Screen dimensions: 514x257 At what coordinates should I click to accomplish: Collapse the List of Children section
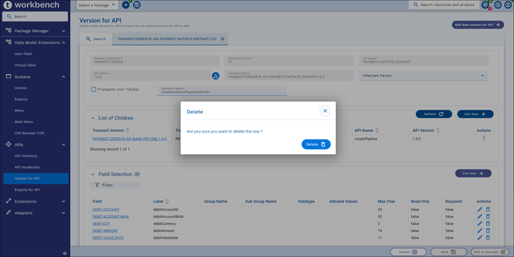pyautogui.click(x=93, y=118)
